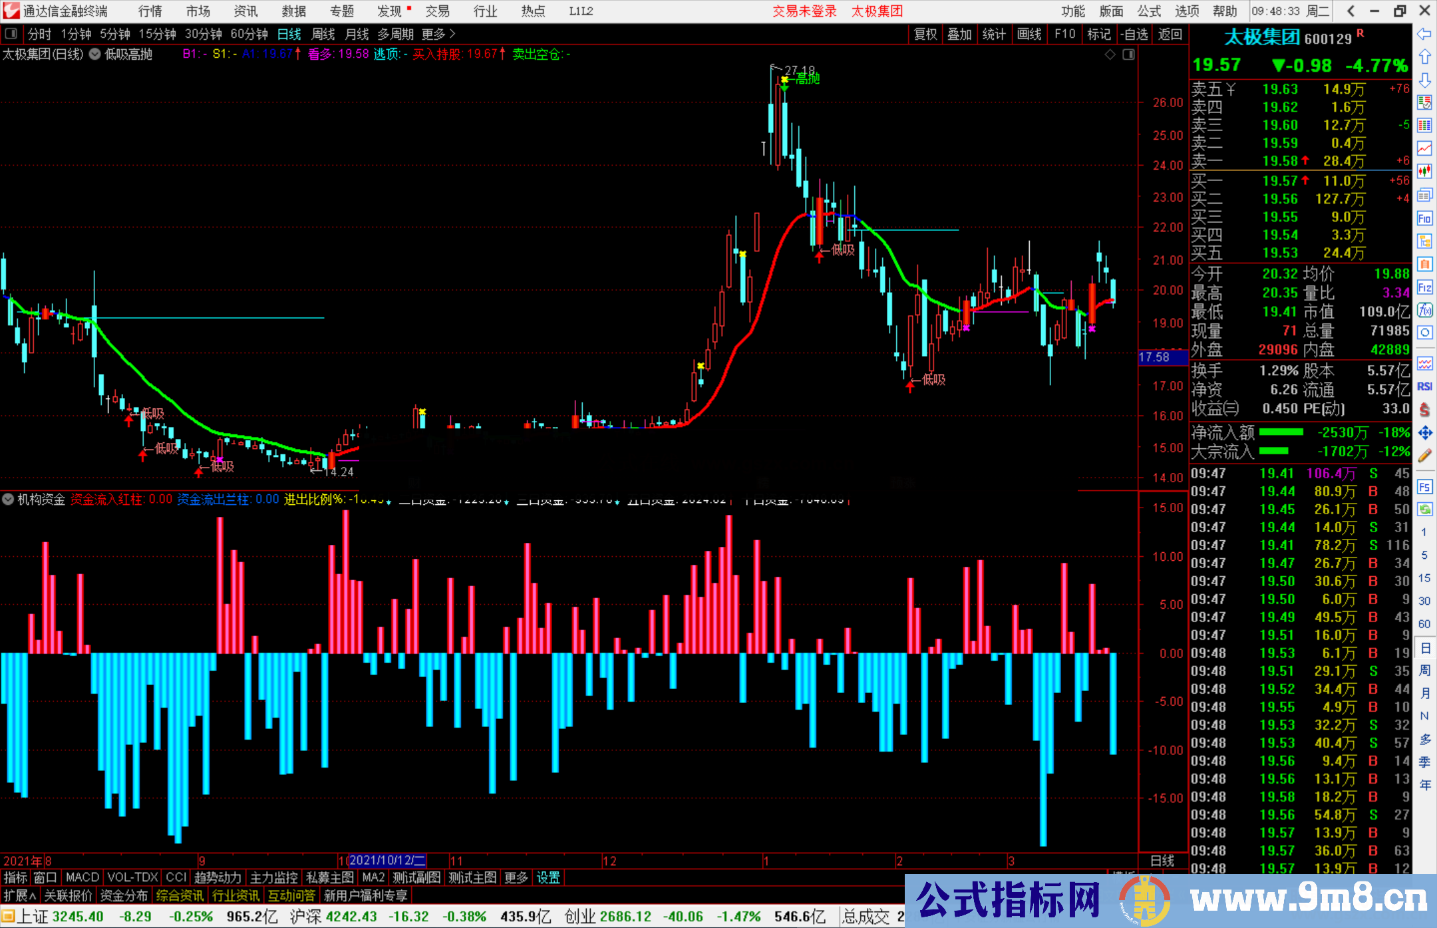Click the candlestick chart sidebar icon
This screenshot has width=1437, height=928.
[x=1424, y=171]
